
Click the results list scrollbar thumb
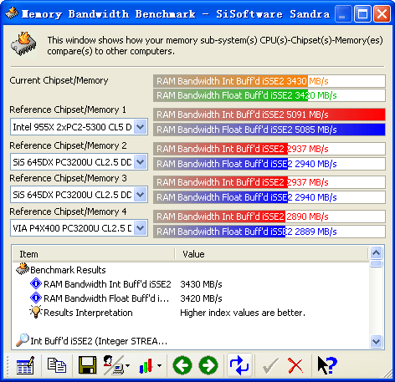pos(376,263)
